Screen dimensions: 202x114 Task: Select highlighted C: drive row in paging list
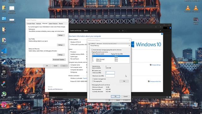click(x=111, y=56)
